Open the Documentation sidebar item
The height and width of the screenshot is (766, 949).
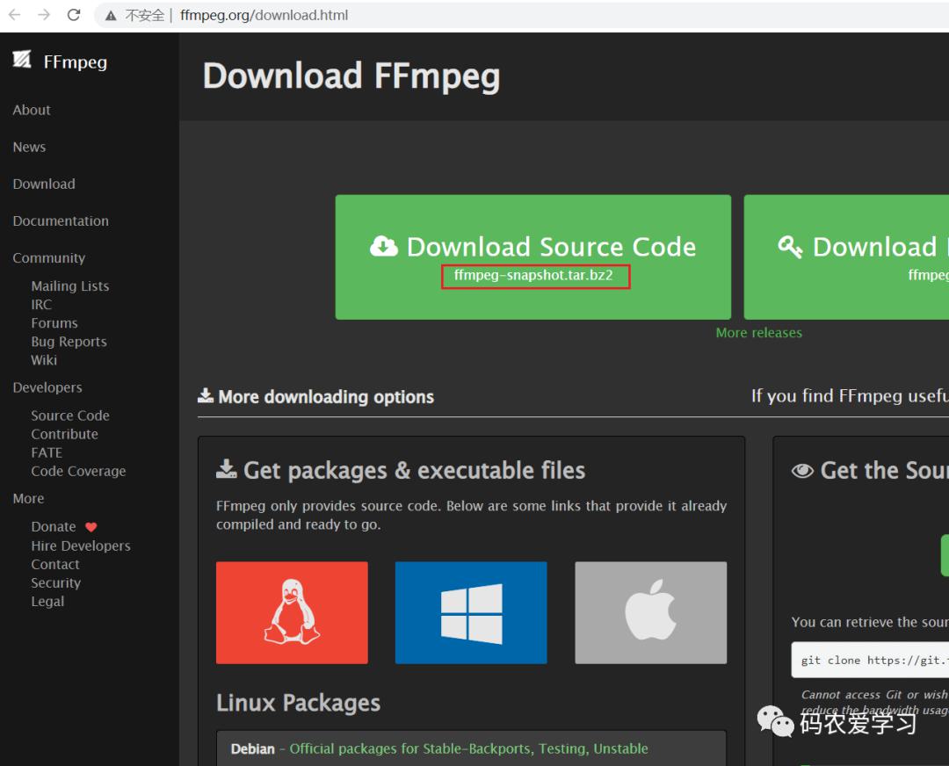[x=61, y=220]
